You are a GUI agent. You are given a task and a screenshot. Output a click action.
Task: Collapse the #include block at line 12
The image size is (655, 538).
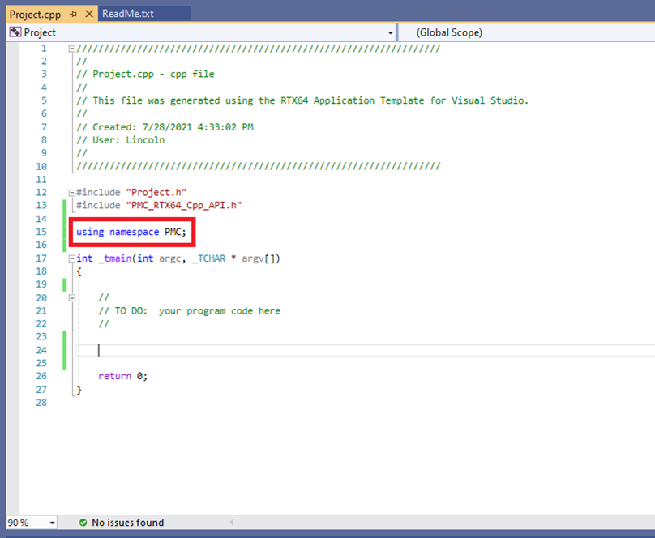tap(72, 193)
